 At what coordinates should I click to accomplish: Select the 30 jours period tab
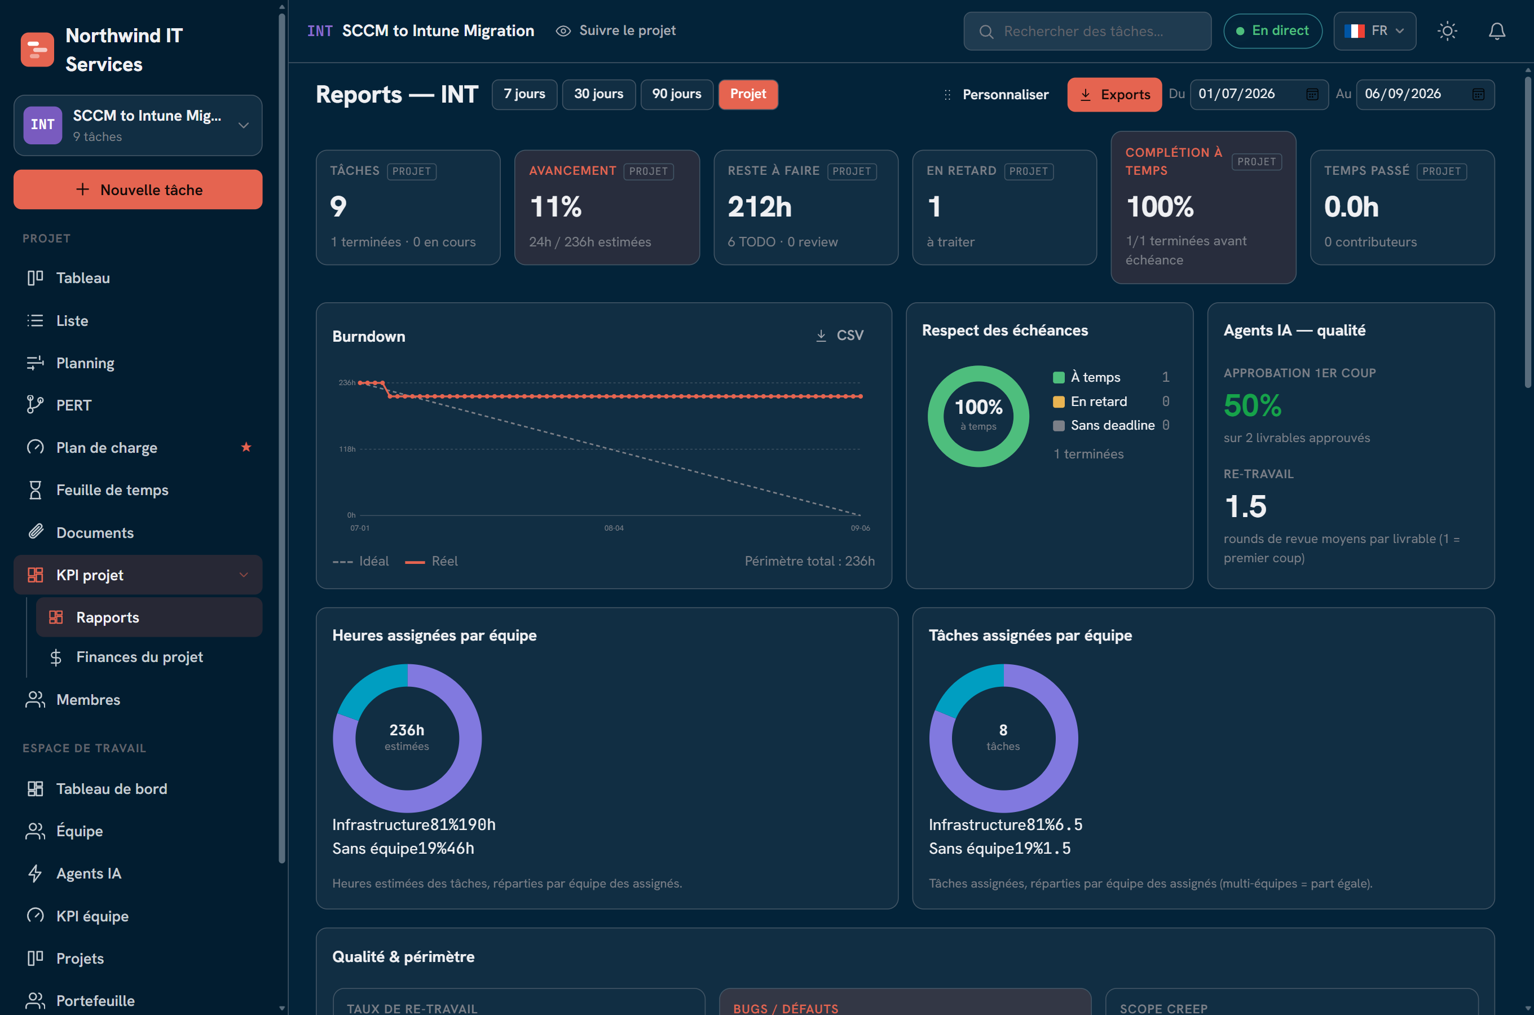[599, 95]
